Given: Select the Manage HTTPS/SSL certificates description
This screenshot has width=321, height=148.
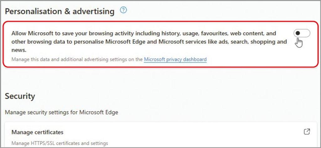Looking at the screenshot, I should (x=60, y=143).
